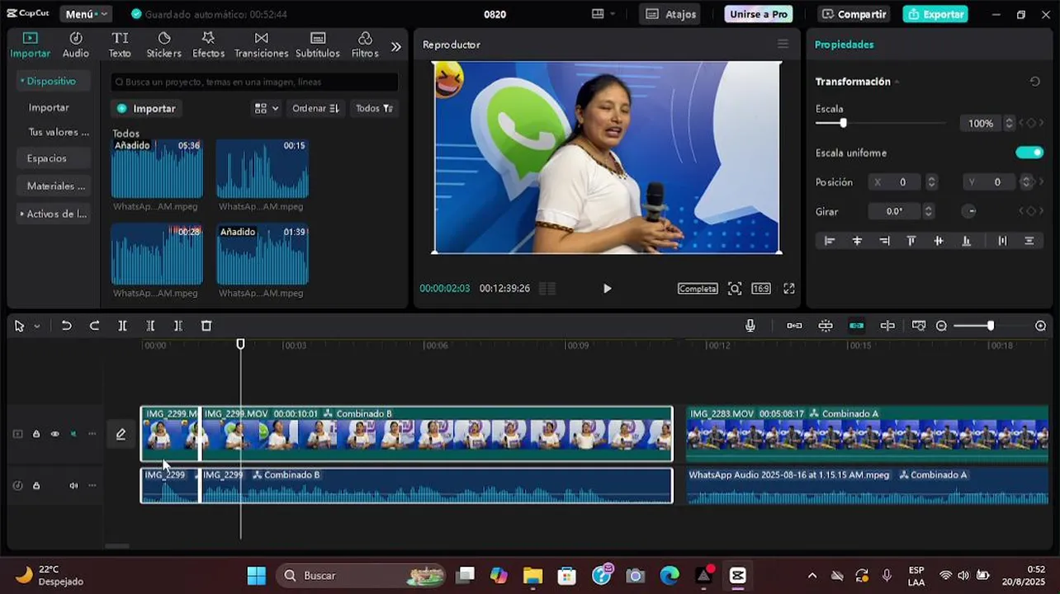The width and height of the screenshot is (1060, 594).
Task: Select the 01:39 audio clip thumbnail
Action: (263, 256)
